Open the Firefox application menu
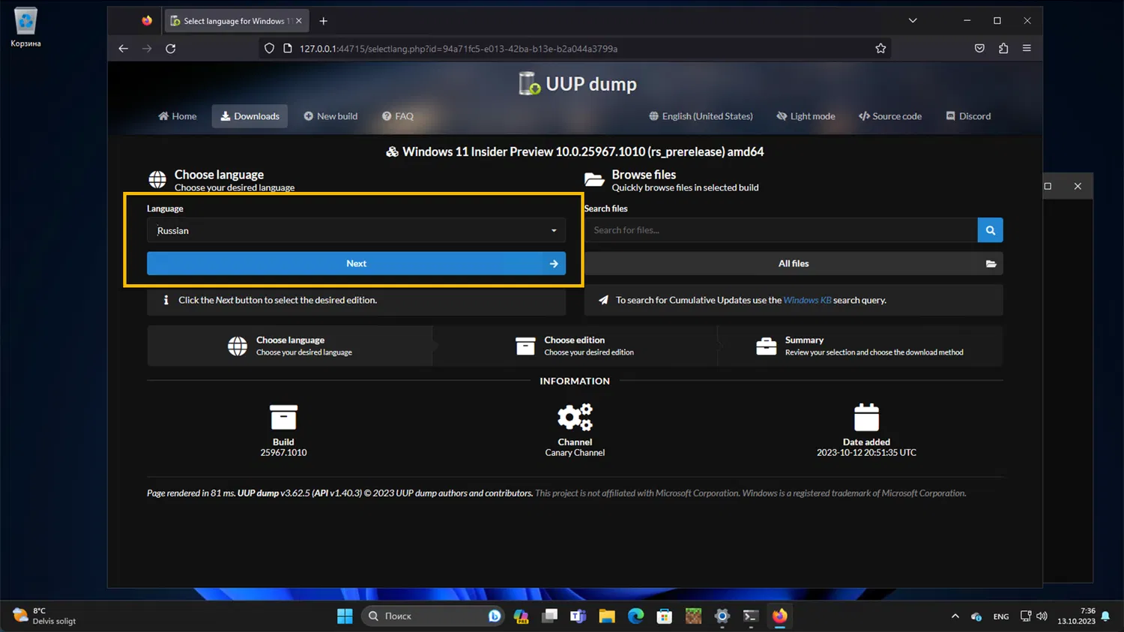1124x632 pixels. pyautogui.click(x=1027, y=49)
